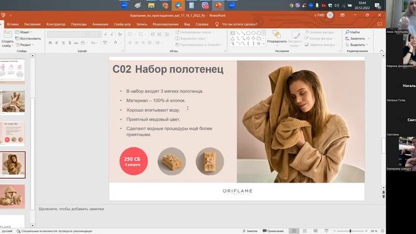Click Преобразовать в SmartArt
The width and height of the screenshot is (416, 234).
coord(200,45)
